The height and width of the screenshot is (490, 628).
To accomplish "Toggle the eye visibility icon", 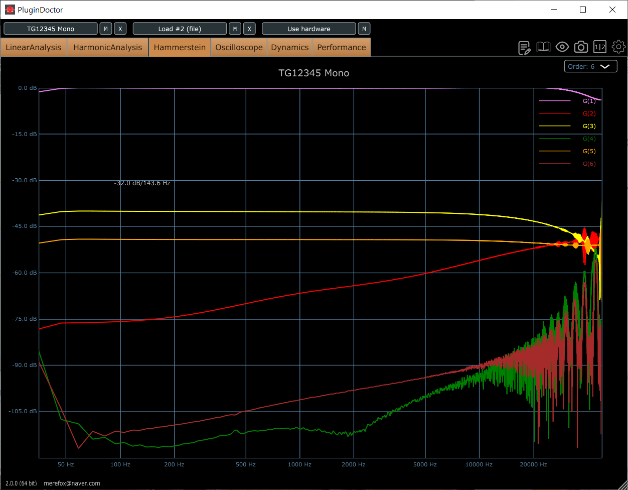I will coord(562,47).
